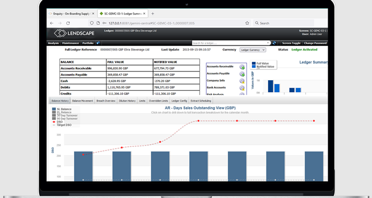Click the refresh icon next to ledger search
This screenshot has height=198, width=372.
click(274, 43)
